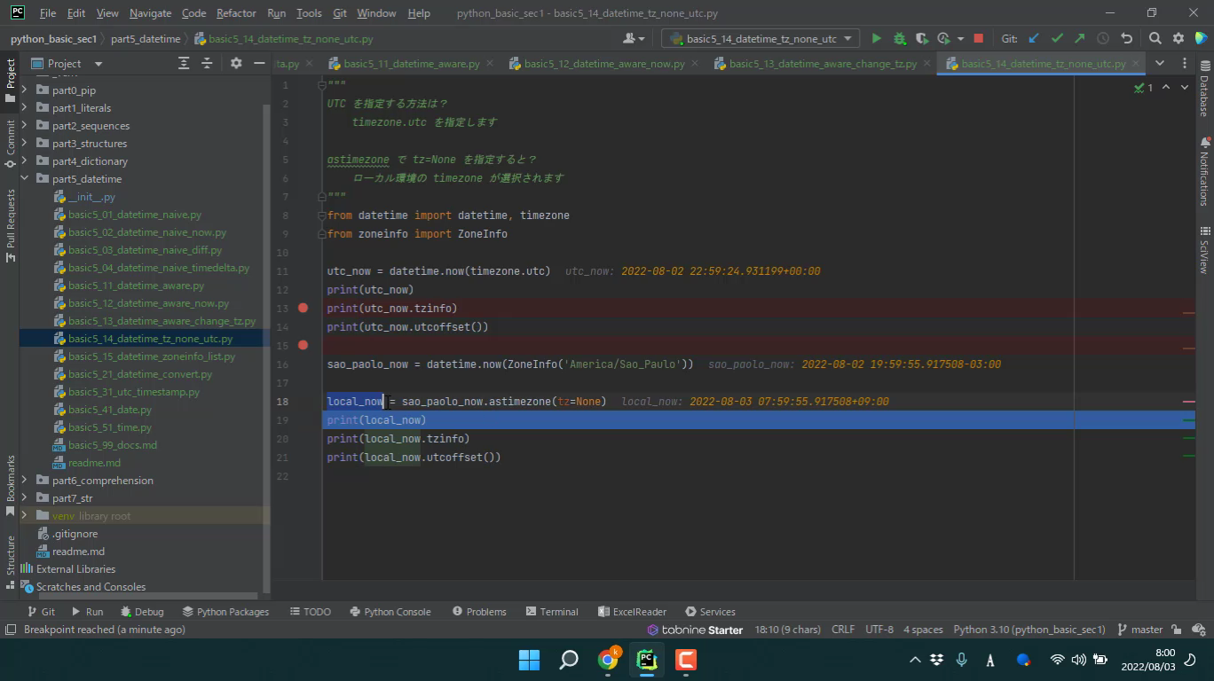Open Search Everywhere magnifier icon
This screenshot has width=1214, height=681.
click(1155, 38)
